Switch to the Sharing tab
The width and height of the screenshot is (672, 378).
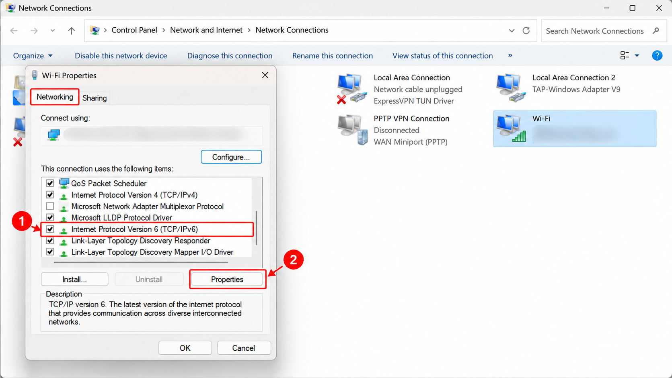coord(95,98)
